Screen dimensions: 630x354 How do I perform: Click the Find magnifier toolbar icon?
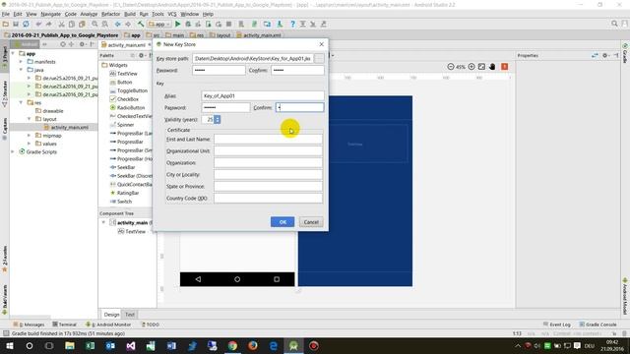coord(94,24)
